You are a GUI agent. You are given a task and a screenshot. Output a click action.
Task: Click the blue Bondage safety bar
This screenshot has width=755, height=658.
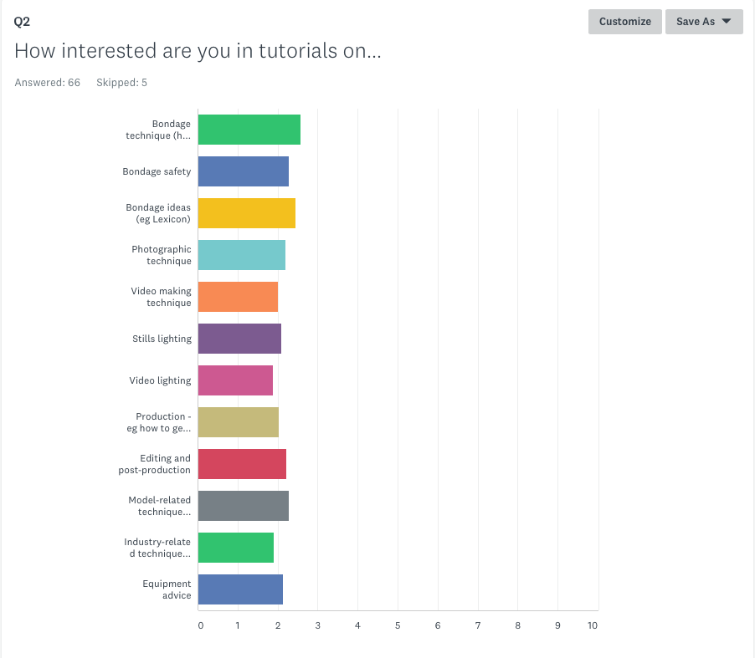[244, 171]
